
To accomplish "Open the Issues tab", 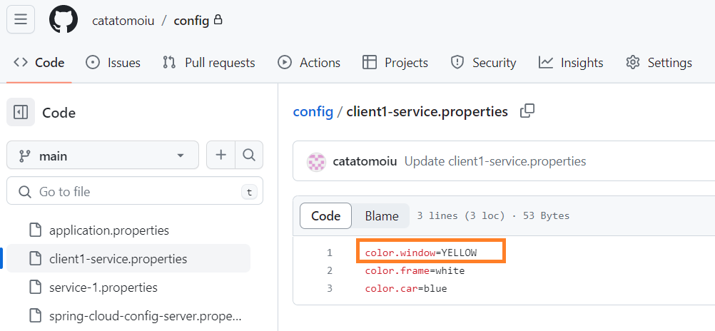I will (113, 63).
